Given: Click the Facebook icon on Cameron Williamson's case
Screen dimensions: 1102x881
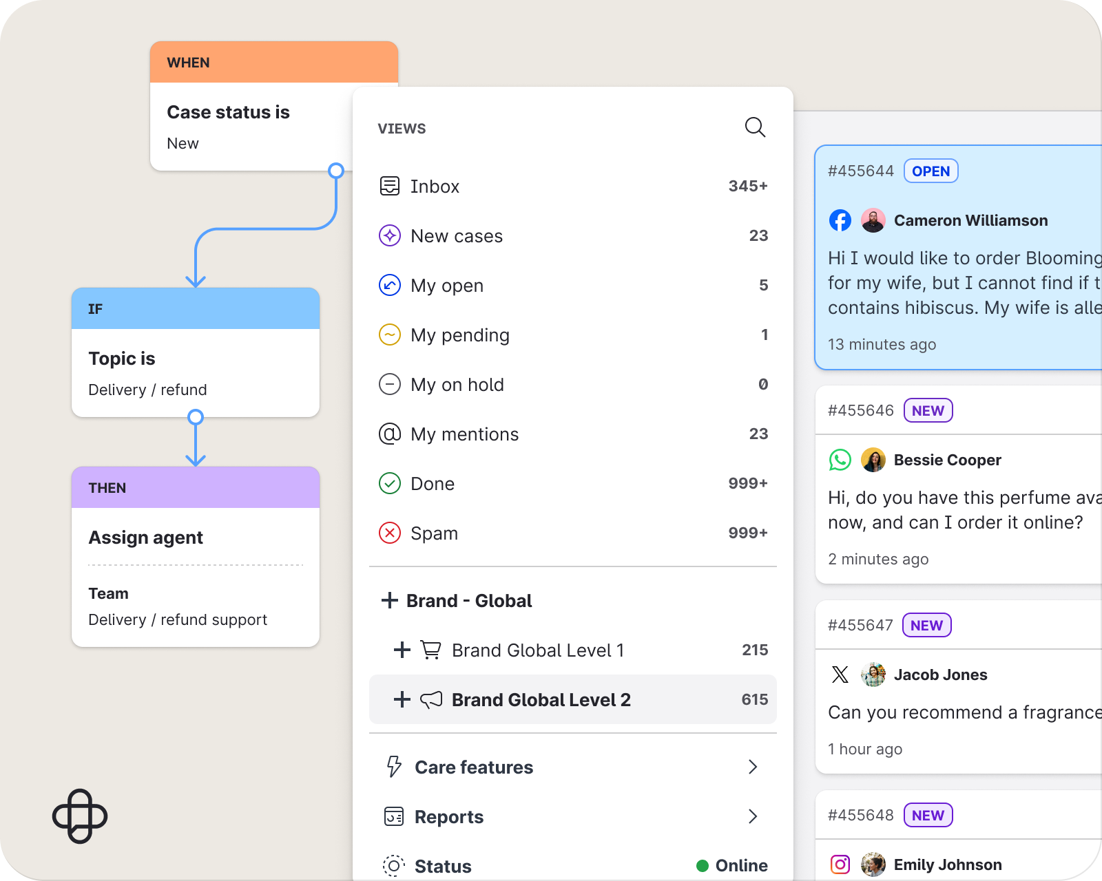Looking at the screenshot, I should (840, 220).
